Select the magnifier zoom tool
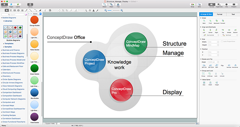This screenshot has width=240, height=127. 86,10
